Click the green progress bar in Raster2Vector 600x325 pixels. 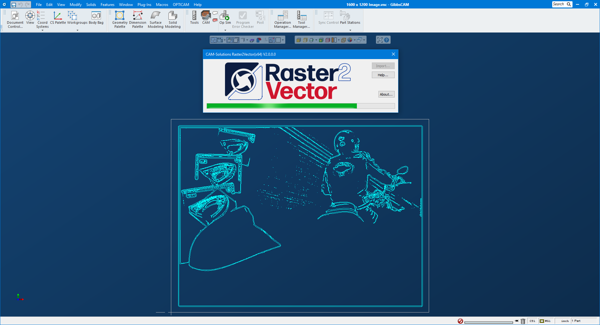tap(281, 106)
